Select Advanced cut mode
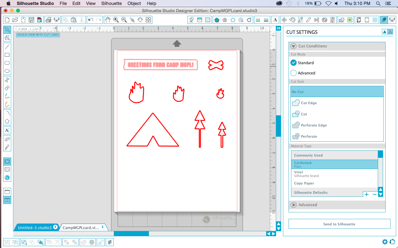The width and height of the screenshot is (398, 248). point(294,73)
